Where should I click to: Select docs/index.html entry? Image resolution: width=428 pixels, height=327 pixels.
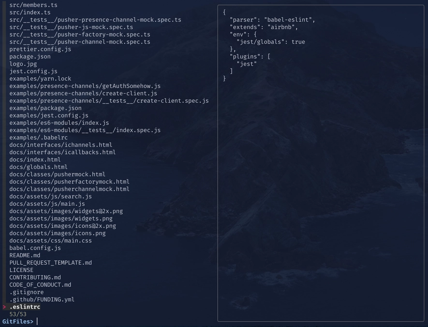tap(35, 159)
